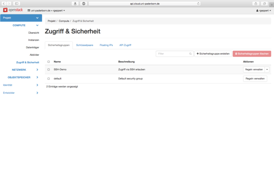Tick the checkbox for default group
Viewport: 274px width, 171px height.
tap(48, 78)
